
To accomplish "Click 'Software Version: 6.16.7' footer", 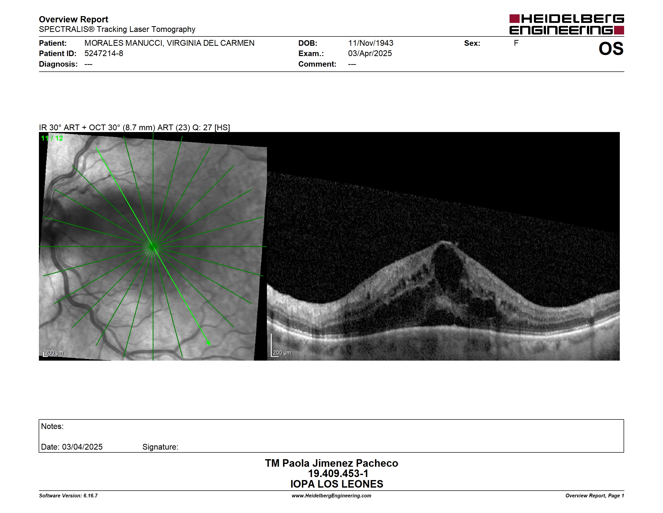I will tap(68, 496).
